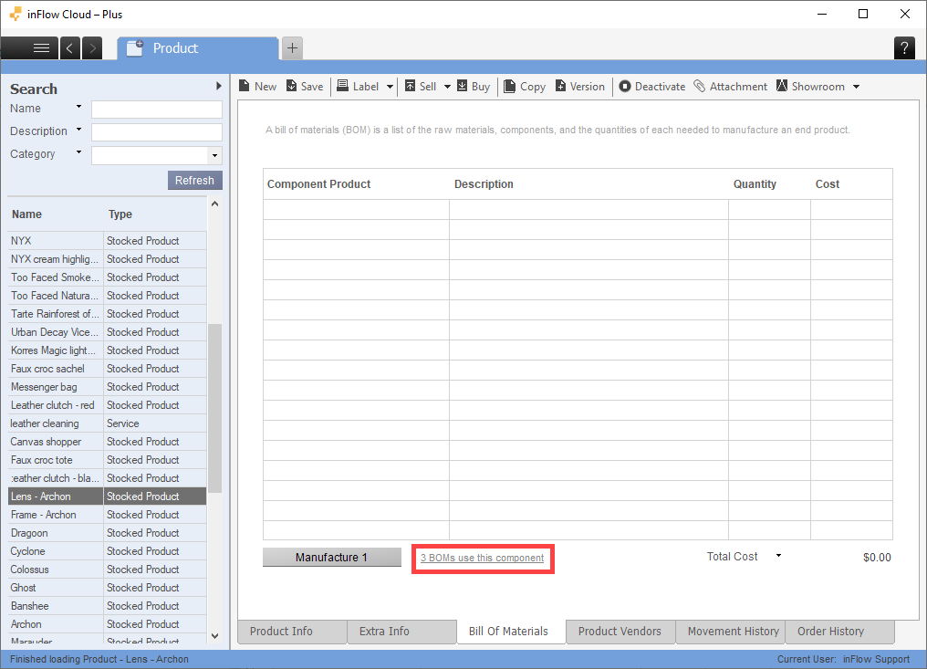Screen dimensions: 927x669
Task: Expand the Total Cost dropdown arrow
Action: [778, 556]
